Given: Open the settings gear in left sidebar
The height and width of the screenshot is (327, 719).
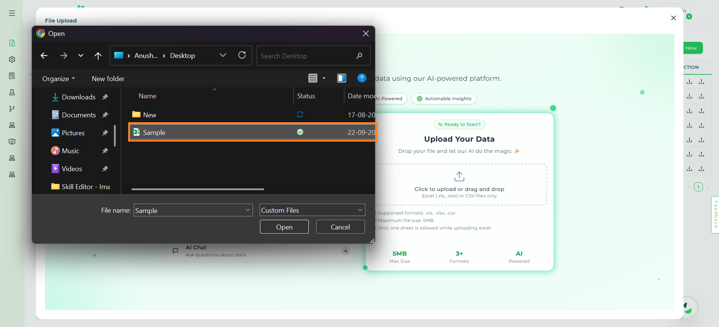Looking at the screenshot, I should pyautogui.click(x=12, y=59).
